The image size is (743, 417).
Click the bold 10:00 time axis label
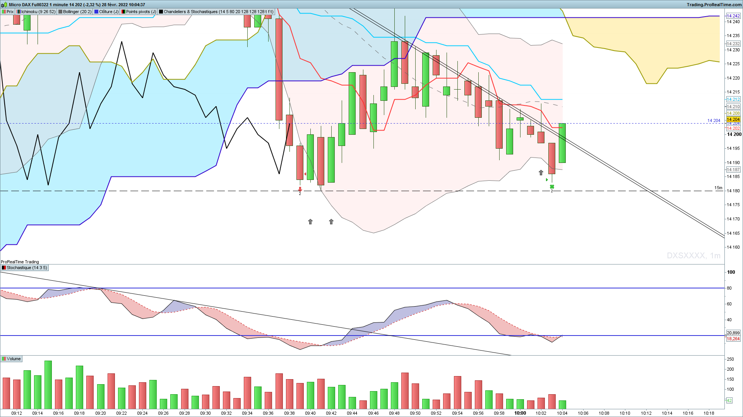coord(520,413)
